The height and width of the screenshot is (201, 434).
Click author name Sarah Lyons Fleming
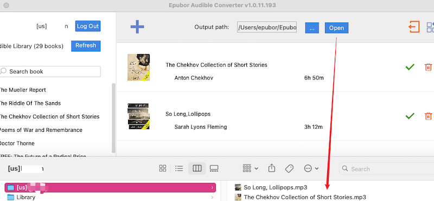(x=201, y=127)
